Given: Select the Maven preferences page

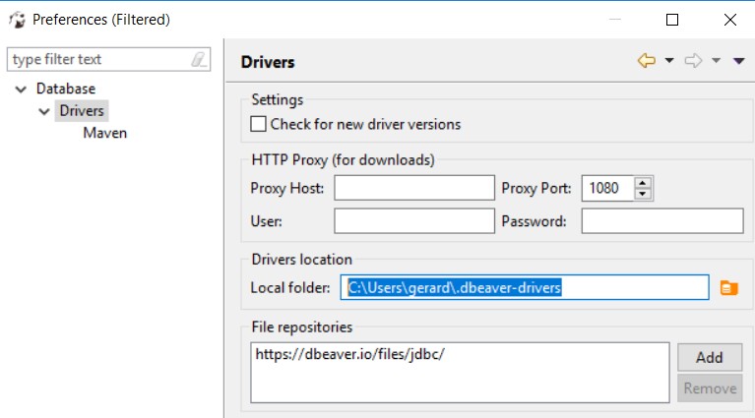Looking at the screenshot, I should (104, 133).
